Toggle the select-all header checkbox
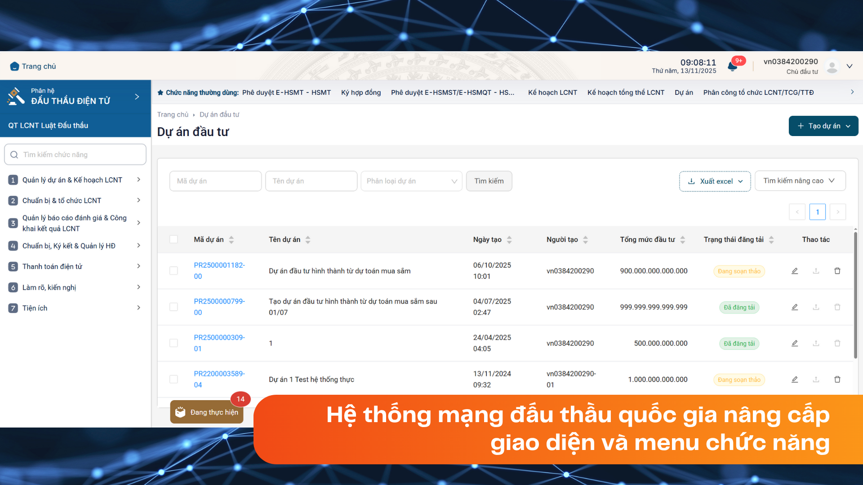 173,239
